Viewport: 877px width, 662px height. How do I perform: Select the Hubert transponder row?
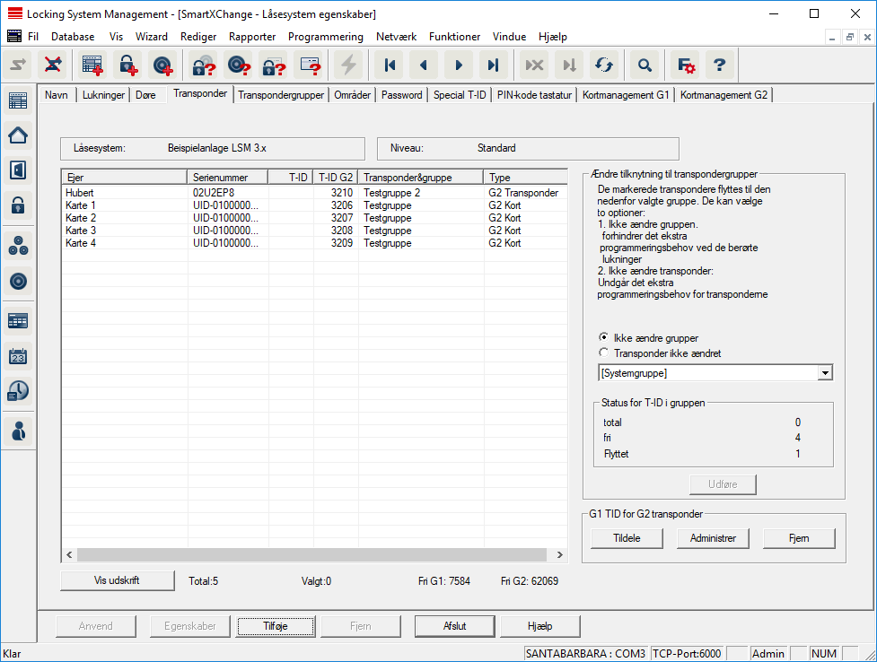click(126, 193)
